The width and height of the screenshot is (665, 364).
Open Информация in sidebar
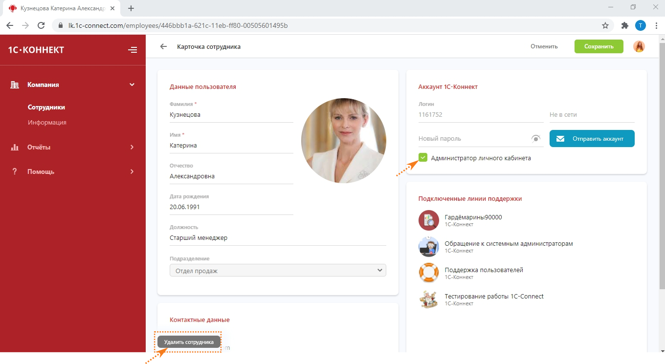(x=47, y=123)
